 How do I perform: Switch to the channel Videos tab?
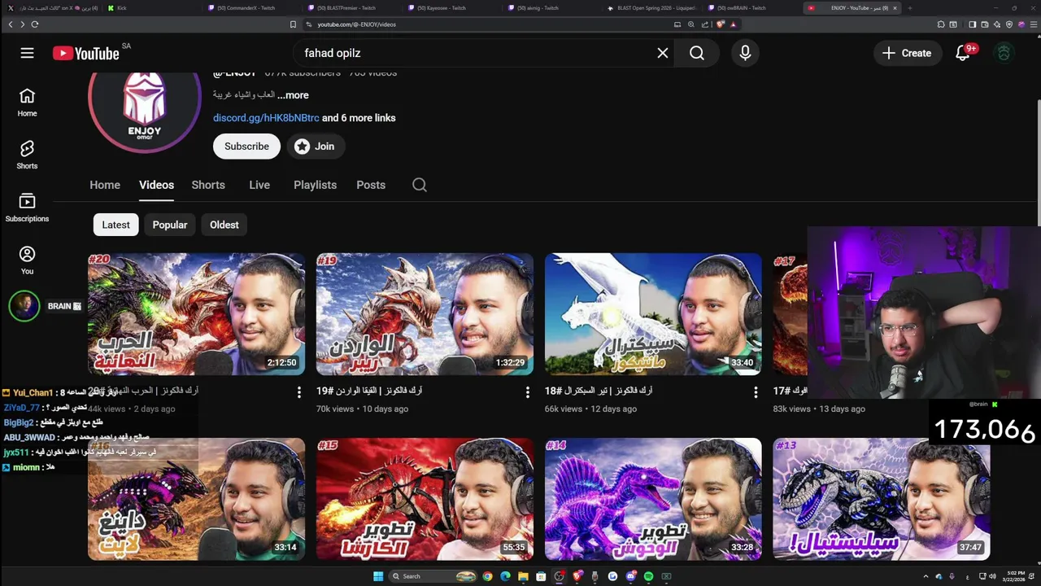pyautogui.click(x=156, y=185)
